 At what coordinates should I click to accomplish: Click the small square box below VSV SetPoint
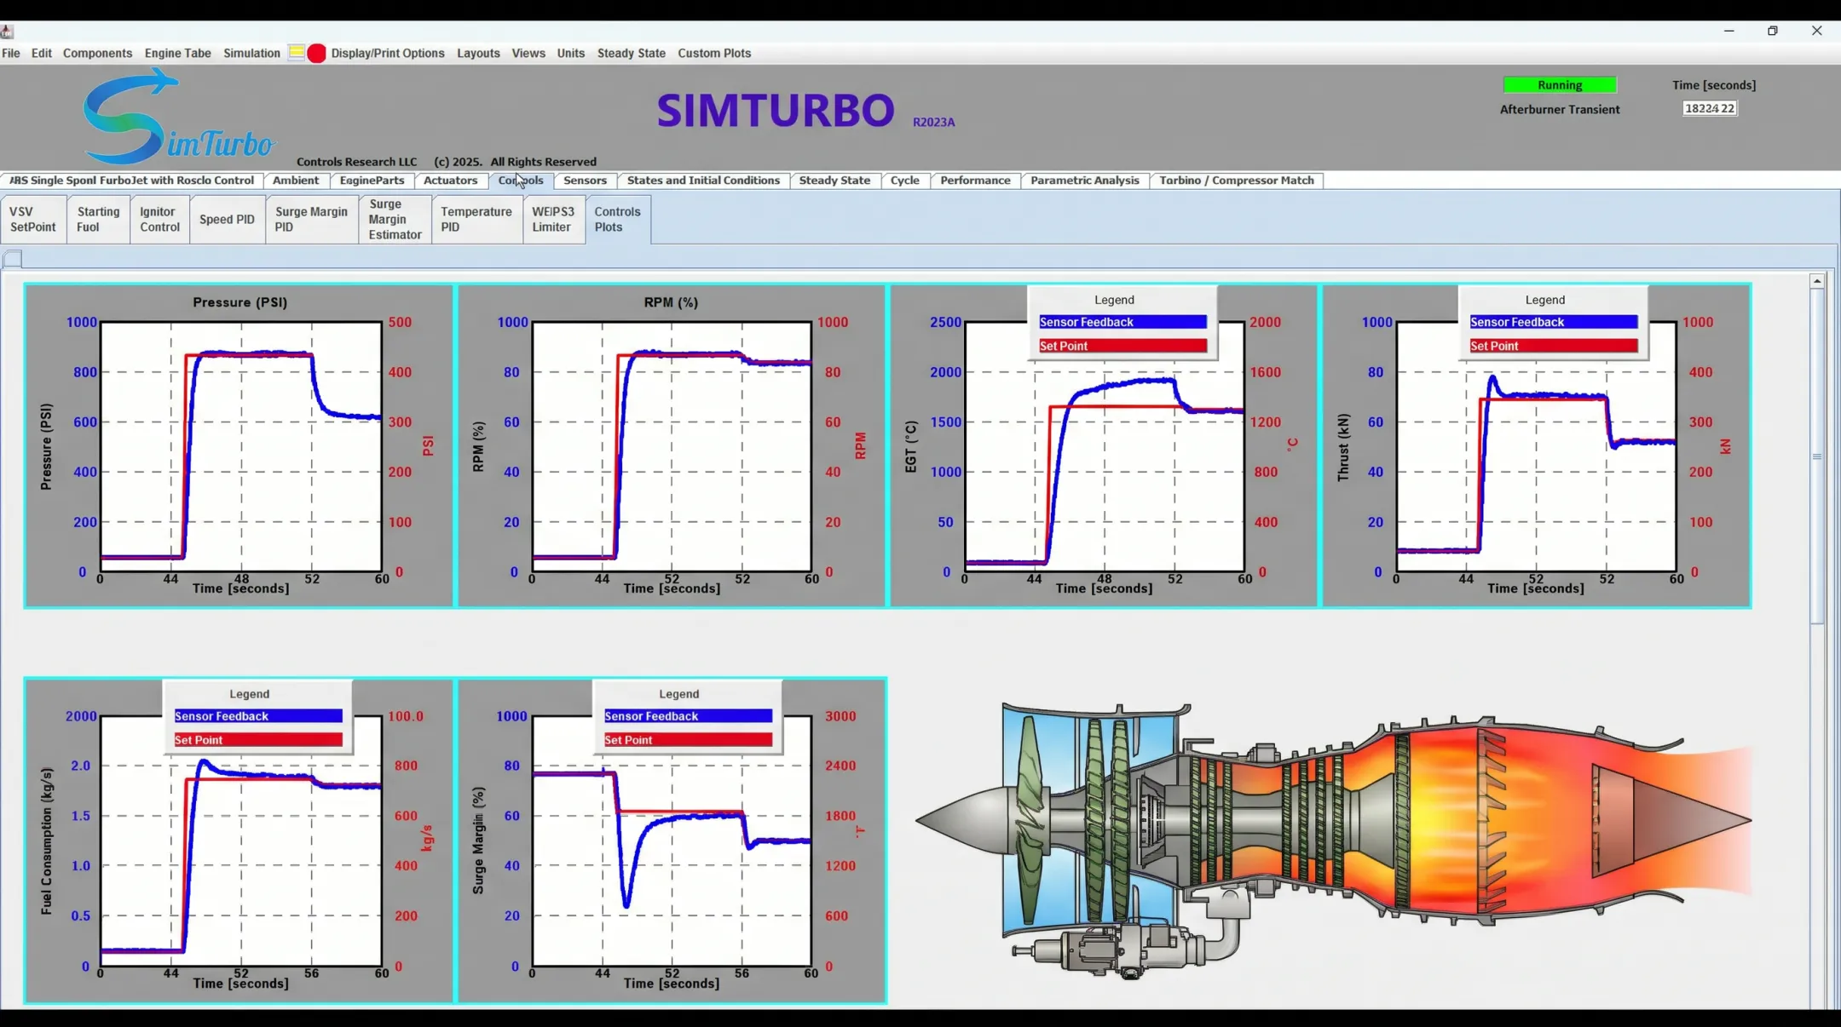(13, 259)
